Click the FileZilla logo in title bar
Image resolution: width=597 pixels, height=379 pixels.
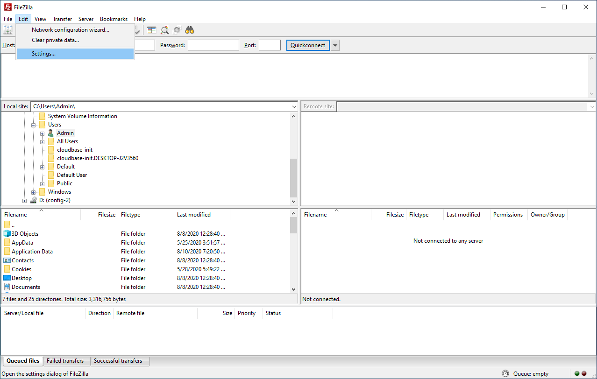[7, 7]
